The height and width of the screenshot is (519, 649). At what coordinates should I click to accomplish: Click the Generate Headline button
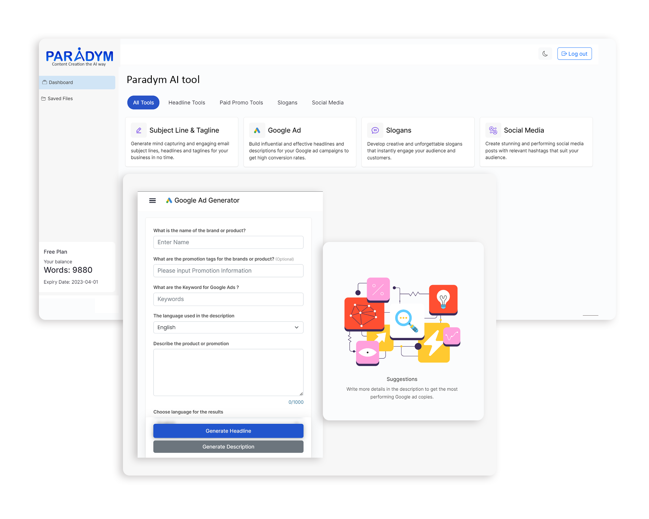pyautogui.click(x=228, y=431)
